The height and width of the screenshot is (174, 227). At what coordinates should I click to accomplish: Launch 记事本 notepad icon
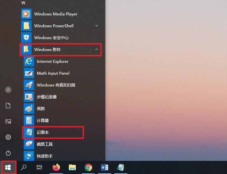[29, 132]
